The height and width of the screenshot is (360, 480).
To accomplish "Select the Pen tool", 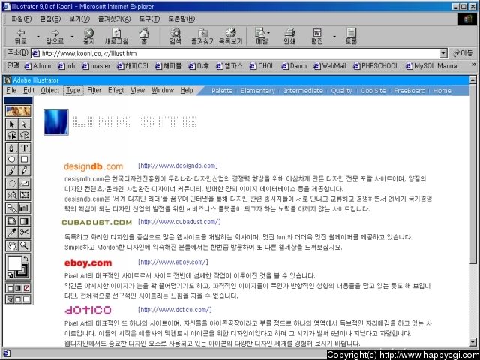I will click(x=12, y=148).
